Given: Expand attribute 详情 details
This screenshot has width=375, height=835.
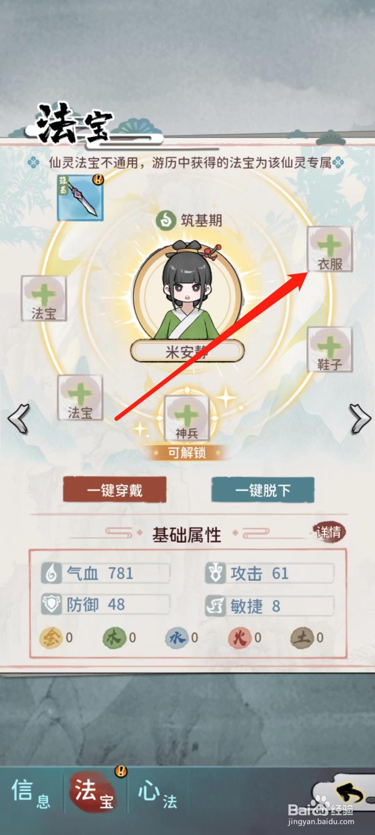Looking at the screenshot, I should 329,532.
